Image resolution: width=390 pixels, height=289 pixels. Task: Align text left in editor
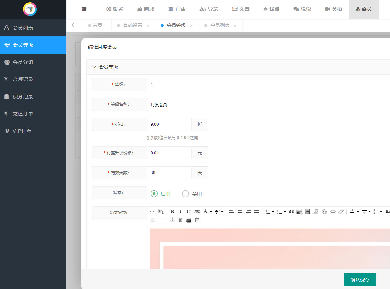[231, 212]
